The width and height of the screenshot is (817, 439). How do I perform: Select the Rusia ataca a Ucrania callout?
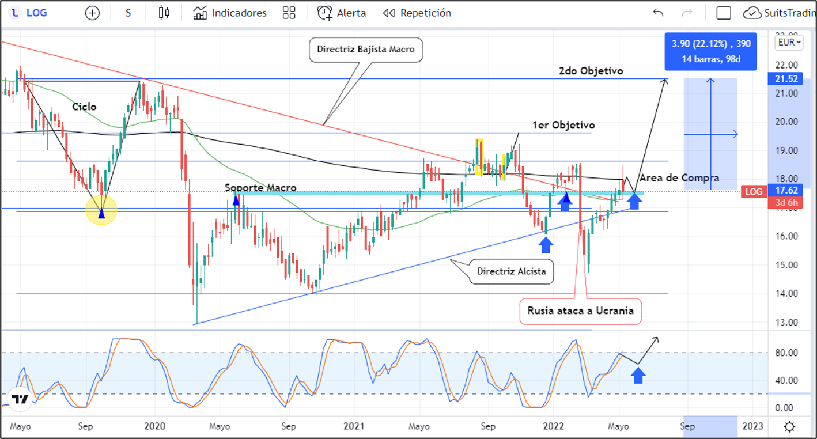click(x=580, y=311)
